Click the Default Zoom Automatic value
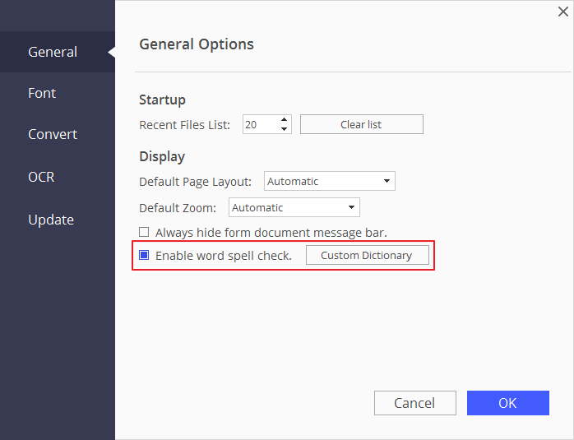The height and width of the screenshot is (440, 574). [258, 208]
